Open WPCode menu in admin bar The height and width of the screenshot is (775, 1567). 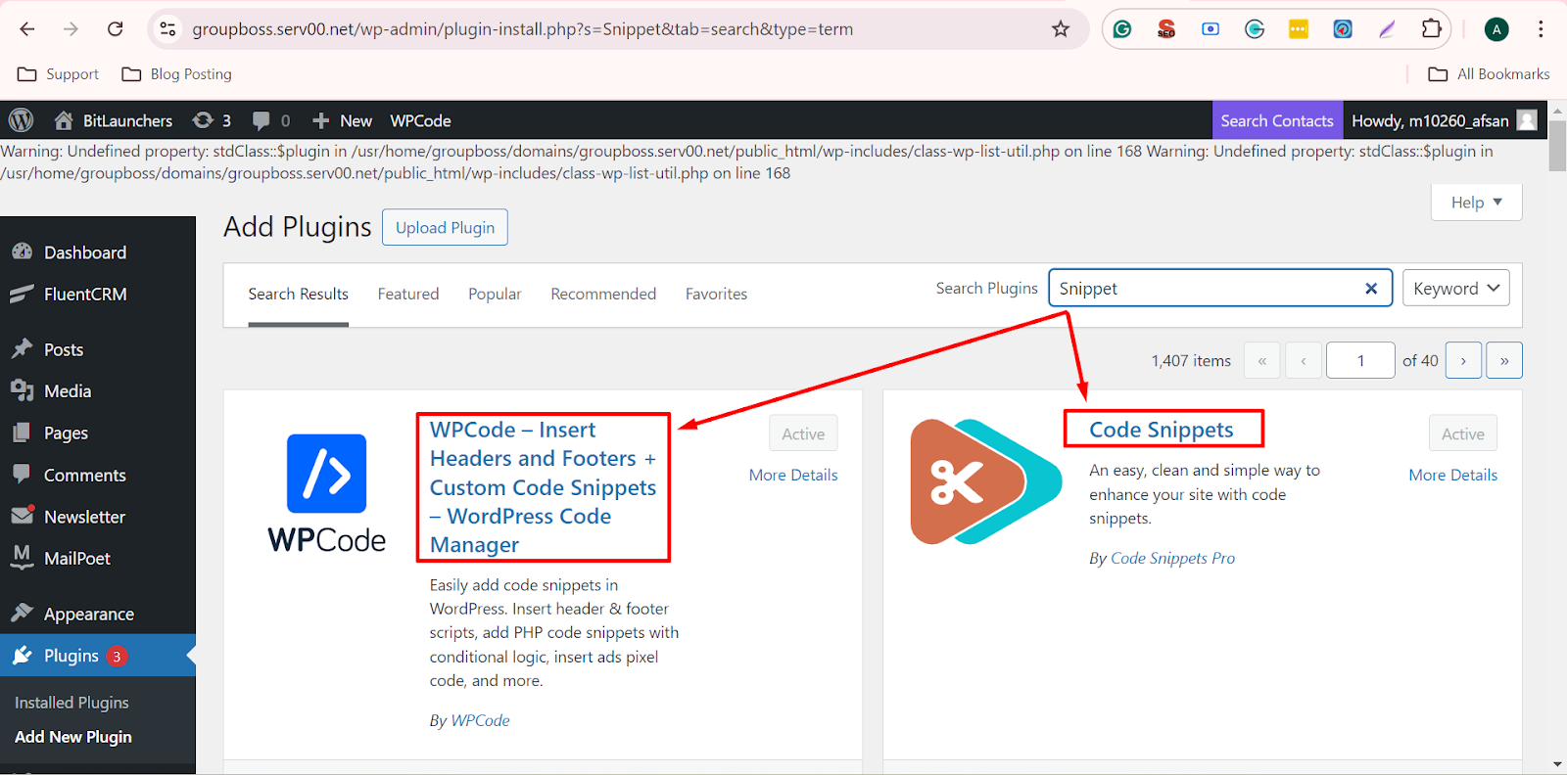coord(420,120)
